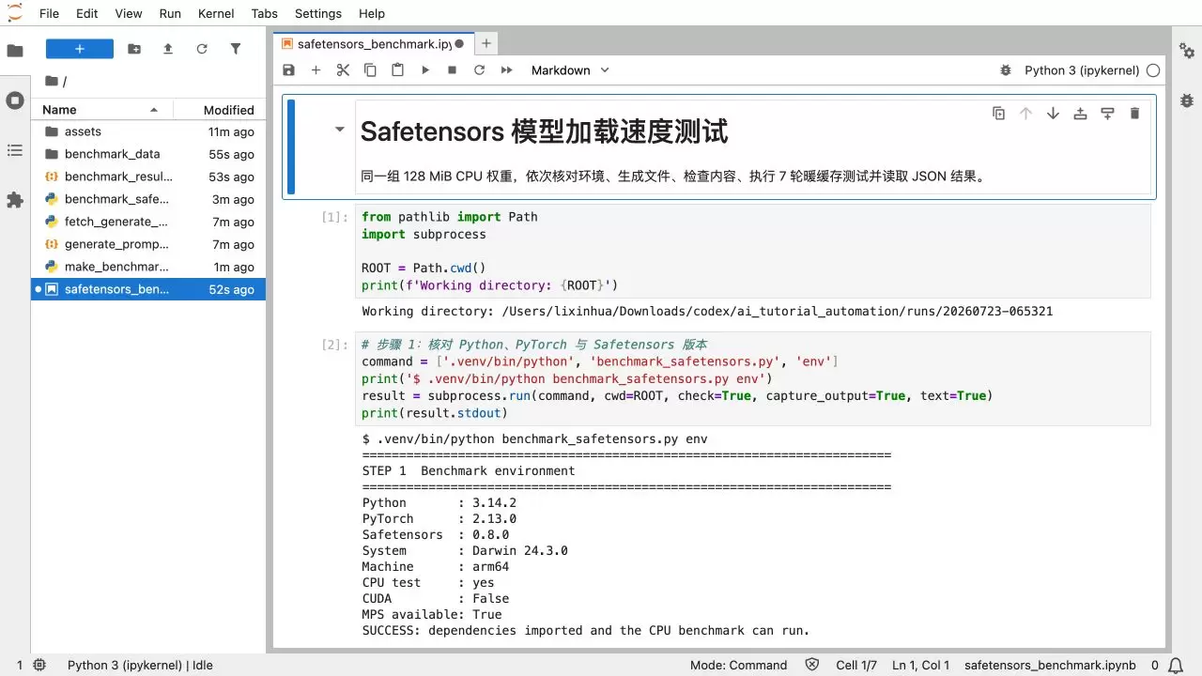Open the assets folder

coord(148,131)
